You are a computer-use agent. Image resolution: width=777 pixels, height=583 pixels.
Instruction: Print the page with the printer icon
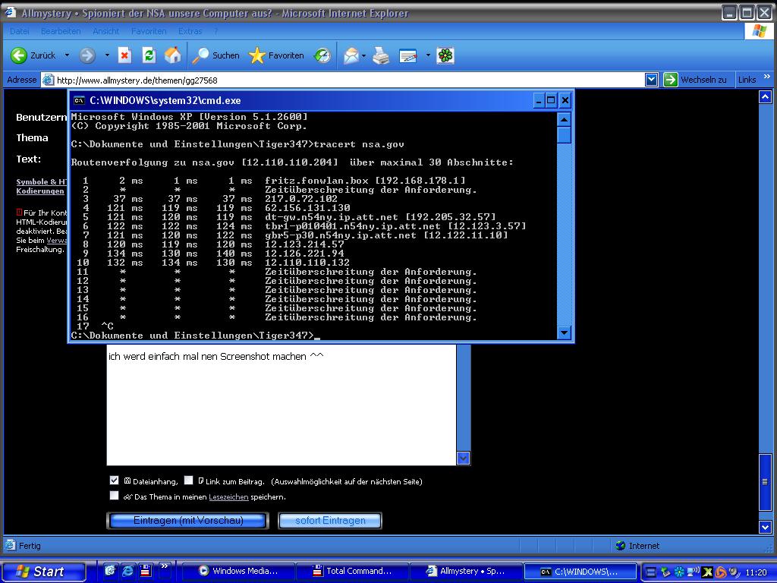click(x=381, y=55)
